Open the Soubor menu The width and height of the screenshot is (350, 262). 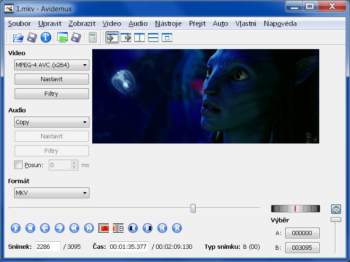(19, 24)
